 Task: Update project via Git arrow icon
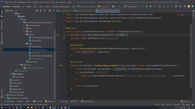pyautogui.click(x=164, y=6)
